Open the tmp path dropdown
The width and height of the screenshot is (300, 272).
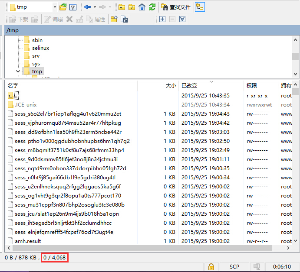tap(55, 7)
